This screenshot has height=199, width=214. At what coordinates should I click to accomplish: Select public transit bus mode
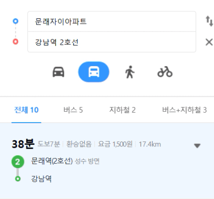pyautogui.click(x=94, y=72)
